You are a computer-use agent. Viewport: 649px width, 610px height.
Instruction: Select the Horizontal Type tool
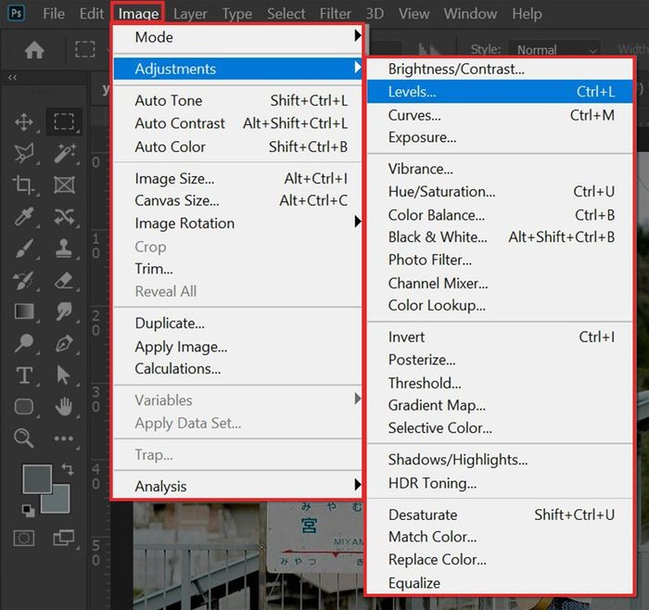[24, 375]
